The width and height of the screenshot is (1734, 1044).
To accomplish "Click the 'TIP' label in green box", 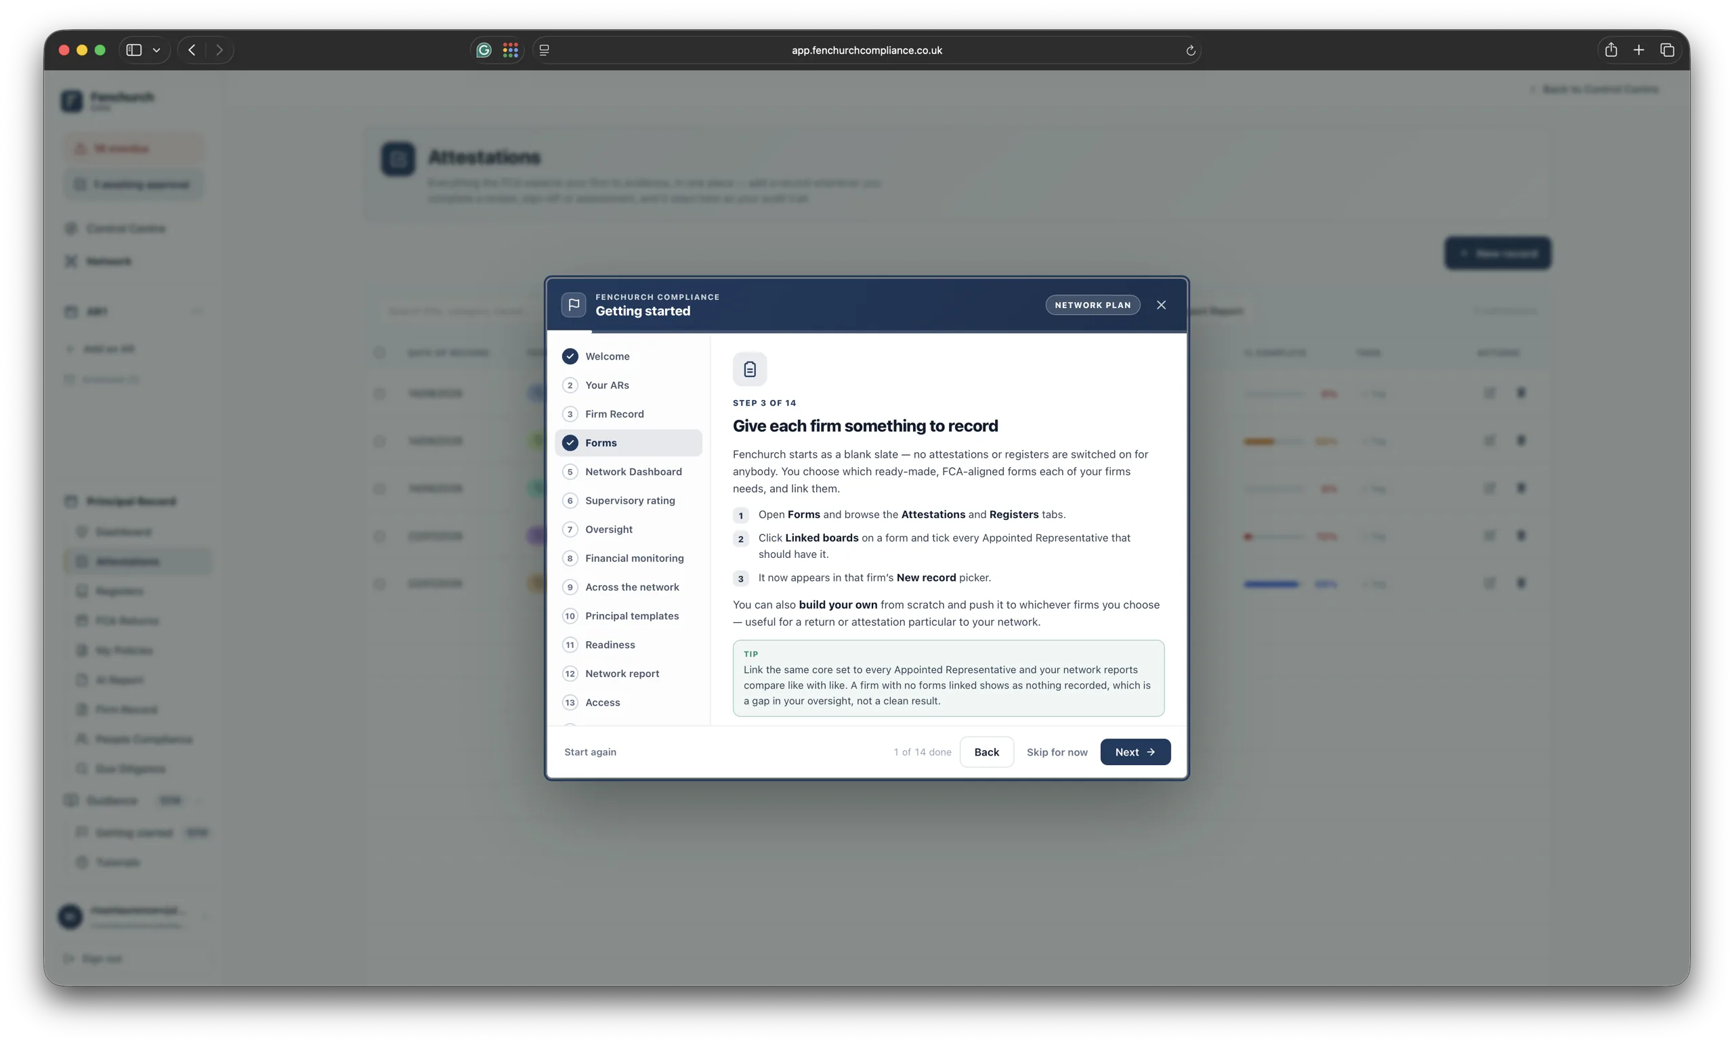I will pyautogui.click(x=751, y=653).
